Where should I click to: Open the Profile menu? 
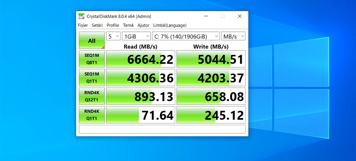click(113, 25)
